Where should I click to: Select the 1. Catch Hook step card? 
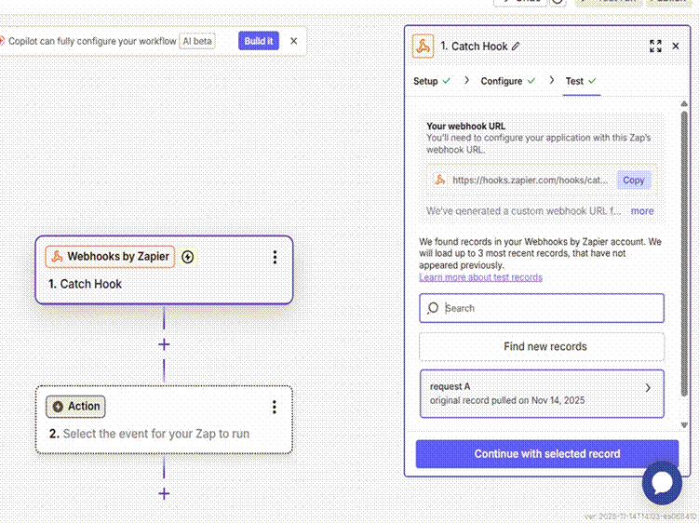coord(164,270)
